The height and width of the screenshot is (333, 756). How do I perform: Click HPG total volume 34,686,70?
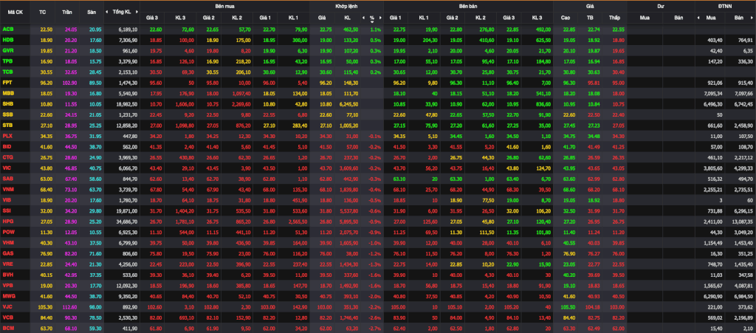click(127, 222)
